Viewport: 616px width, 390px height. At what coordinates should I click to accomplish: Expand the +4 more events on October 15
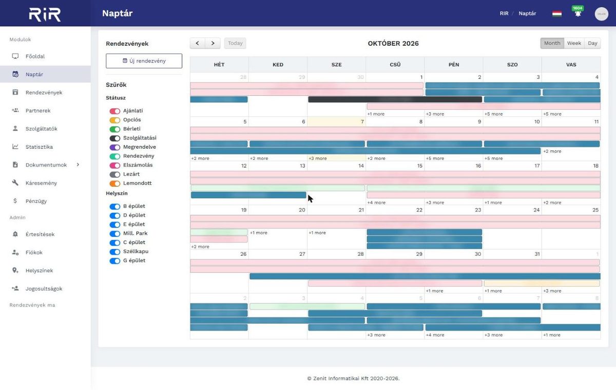pos(376,202)
